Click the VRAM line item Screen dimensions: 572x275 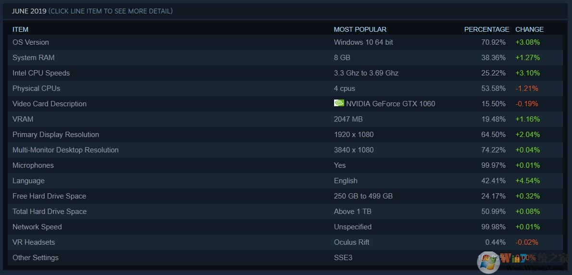pyautogui.click(x=23, y=119)
